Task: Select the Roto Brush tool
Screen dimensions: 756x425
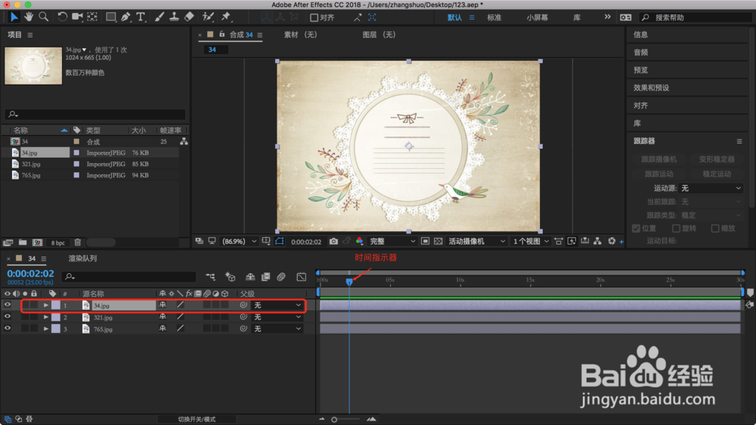Action: pos(208,17)
